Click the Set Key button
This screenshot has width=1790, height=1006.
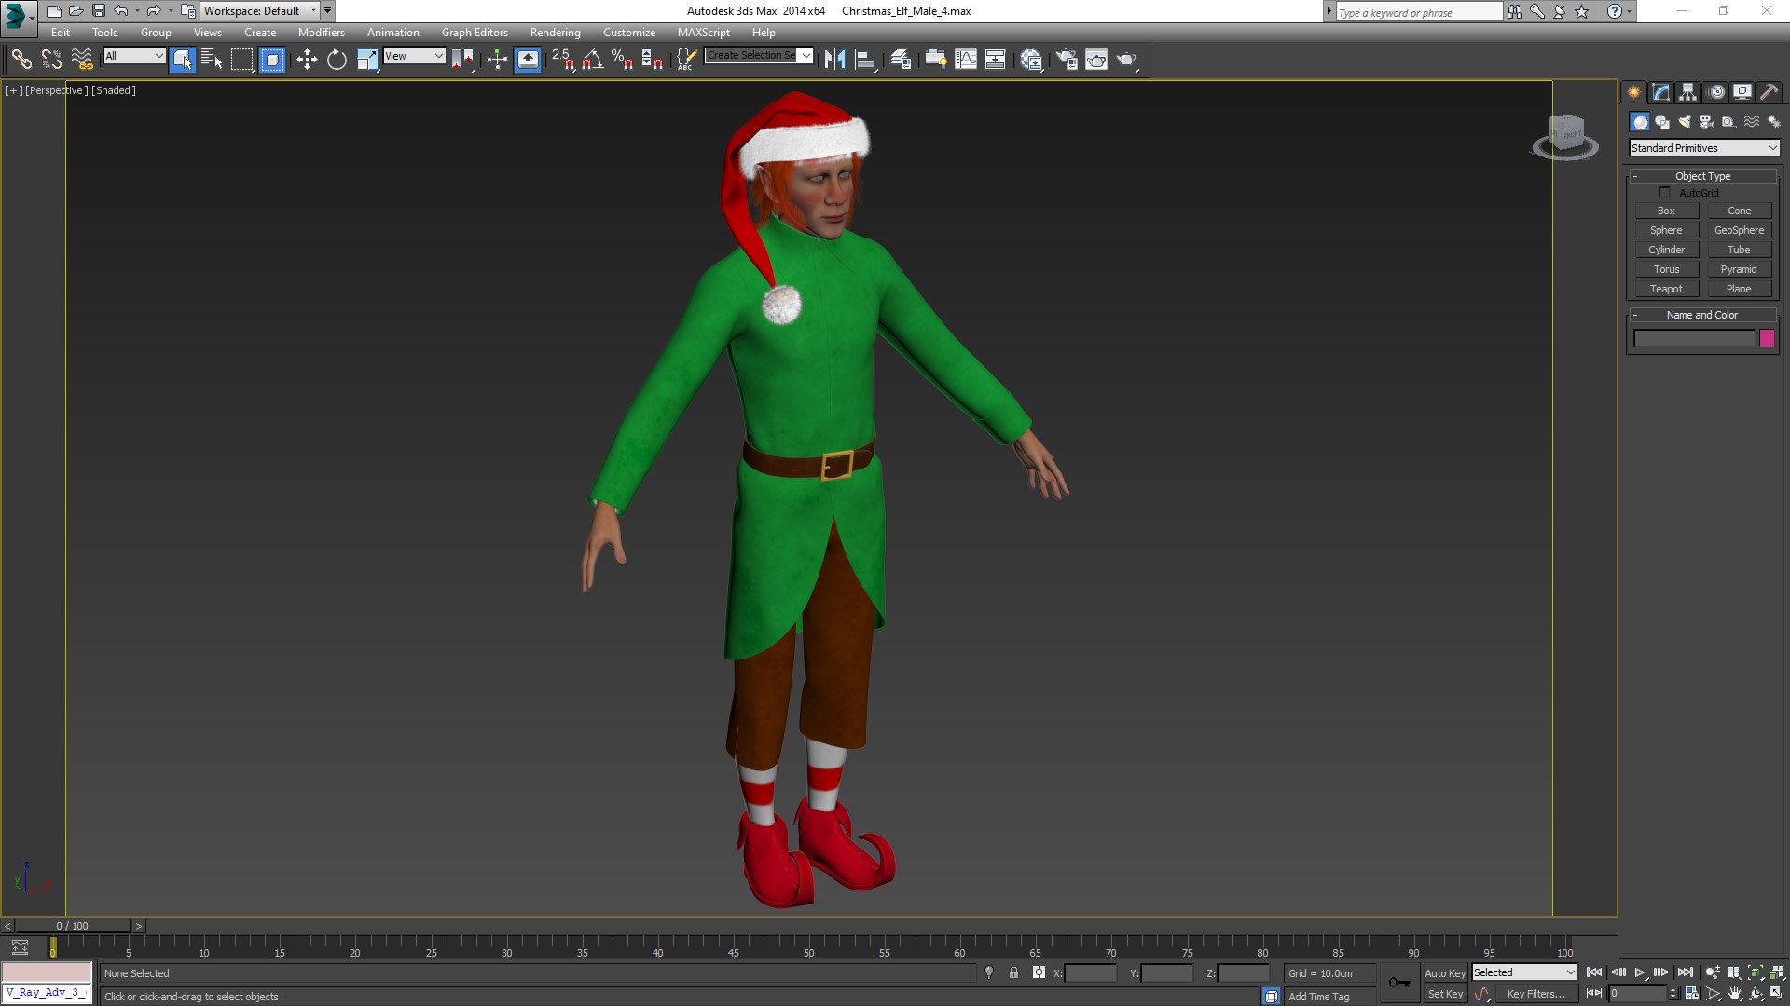tap(1445, 995)
